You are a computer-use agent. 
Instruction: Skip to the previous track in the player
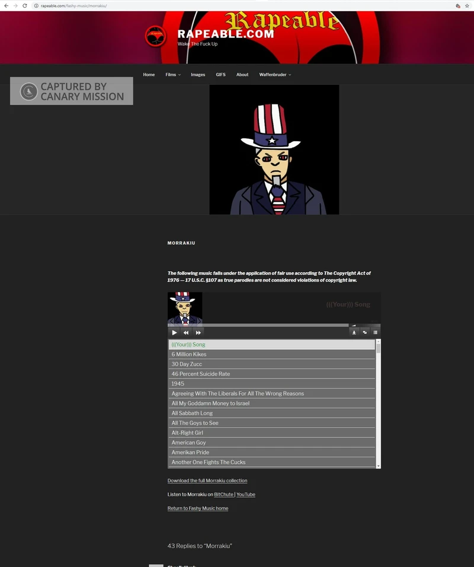186,333
